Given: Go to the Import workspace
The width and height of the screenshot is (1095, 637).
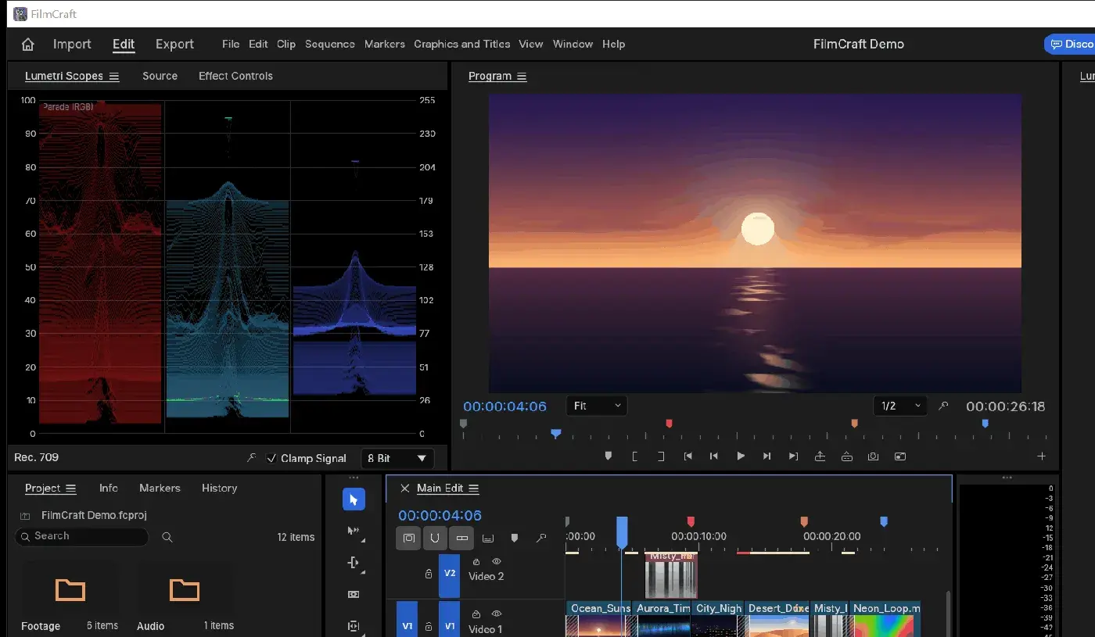Looking at the screenshot, I should (x=72, y=45).
